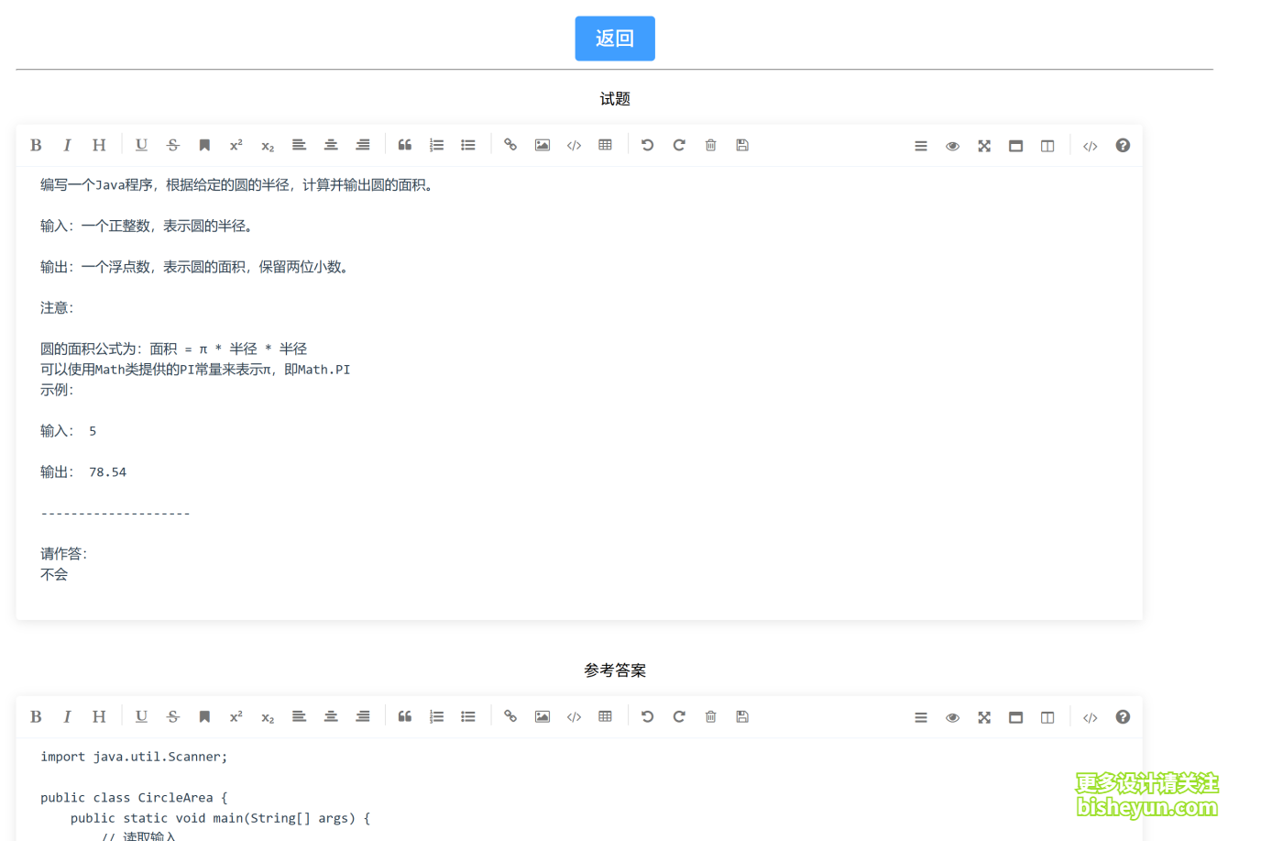Toggle split-column view in 试题 editor

(x=1047, y=146)
